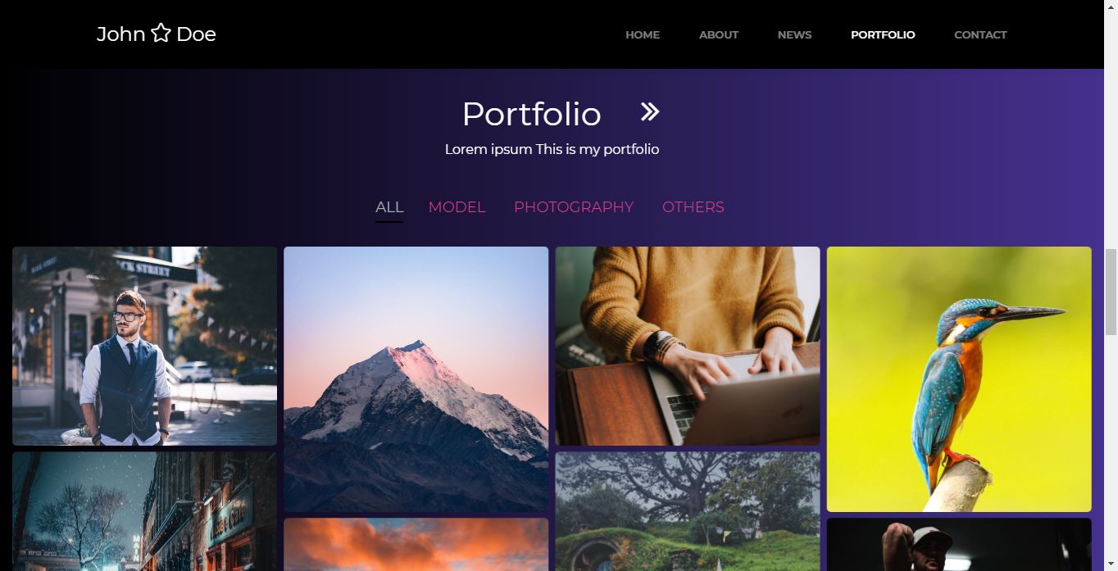The height and width of the screenshot is (571, 1118).
Task: Go to the ABOUT menu item
Action: [x=719, y=34]
